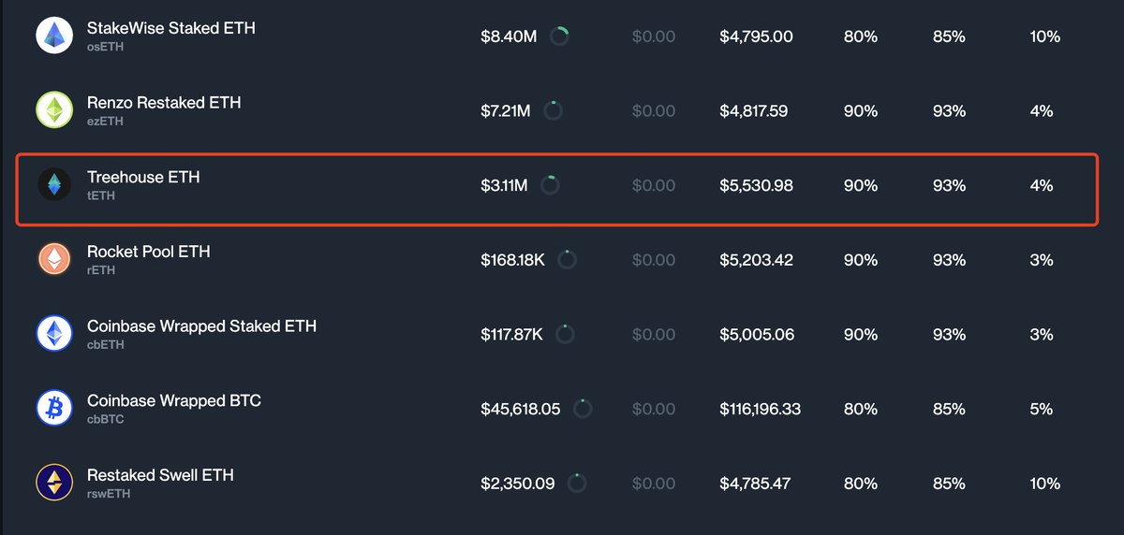This screenshot has height=535, width=1124.
Task: Select the Coinbase Wrapped BTC name
Action: (x=173, y=400)
